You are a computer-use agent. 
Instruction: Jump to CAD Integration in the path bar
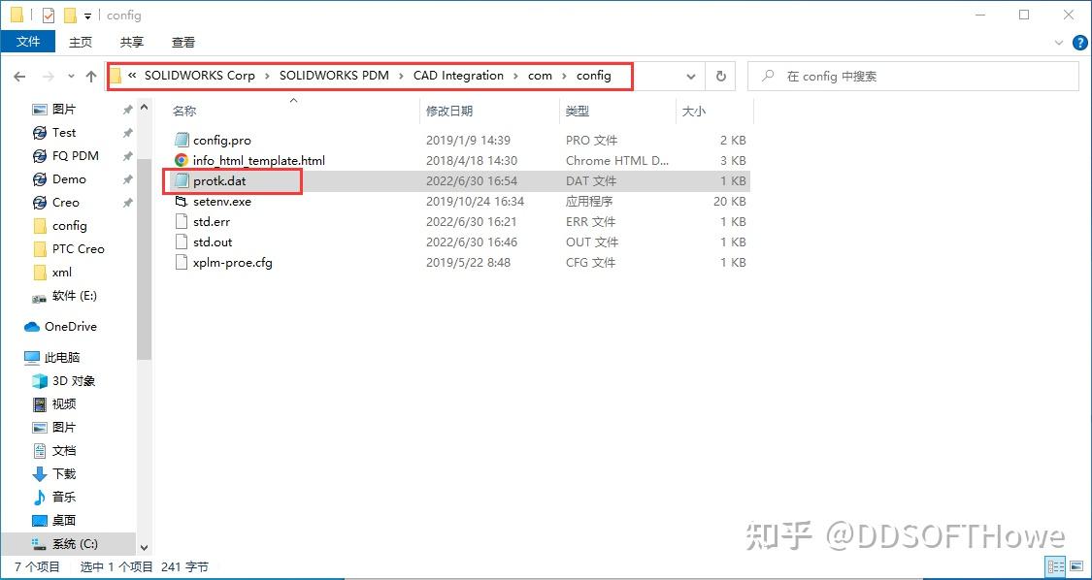coord(458,76)
